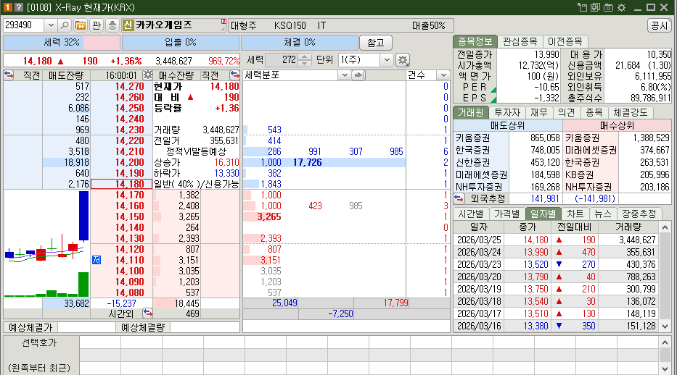Screen dimensions: 677x375
Task: Click the 공시 button
Action: click(x=660, y=25)
